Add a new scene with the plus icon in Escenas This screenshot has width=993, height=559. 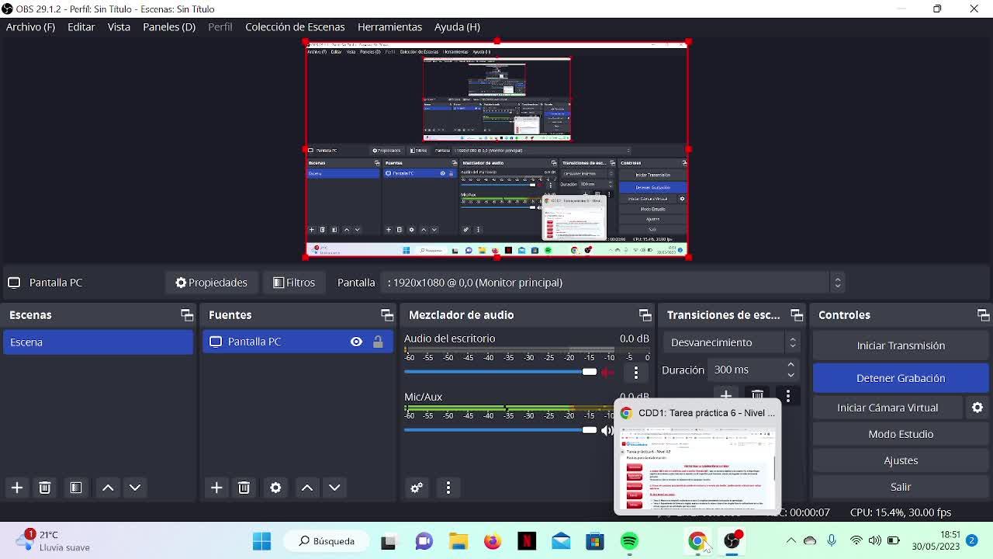[x=16, y=488]
